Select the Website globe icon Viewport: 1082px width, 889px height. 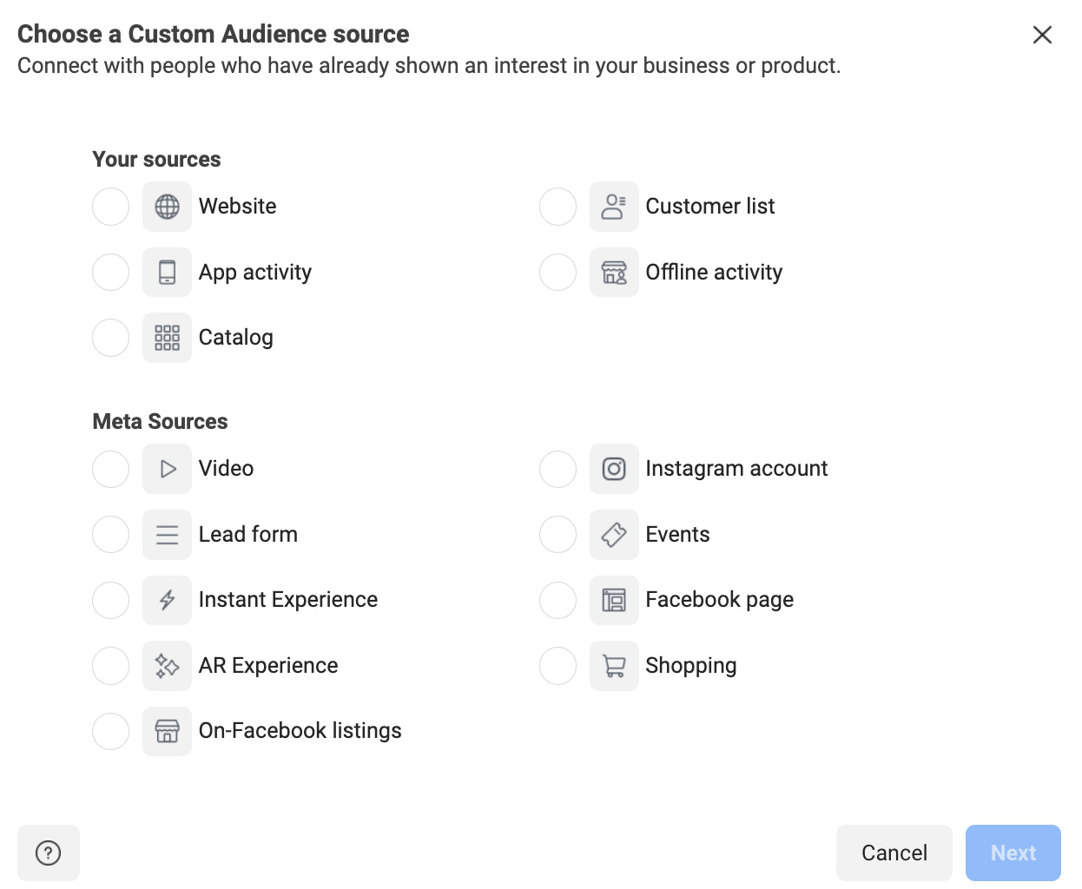point(167,207)
